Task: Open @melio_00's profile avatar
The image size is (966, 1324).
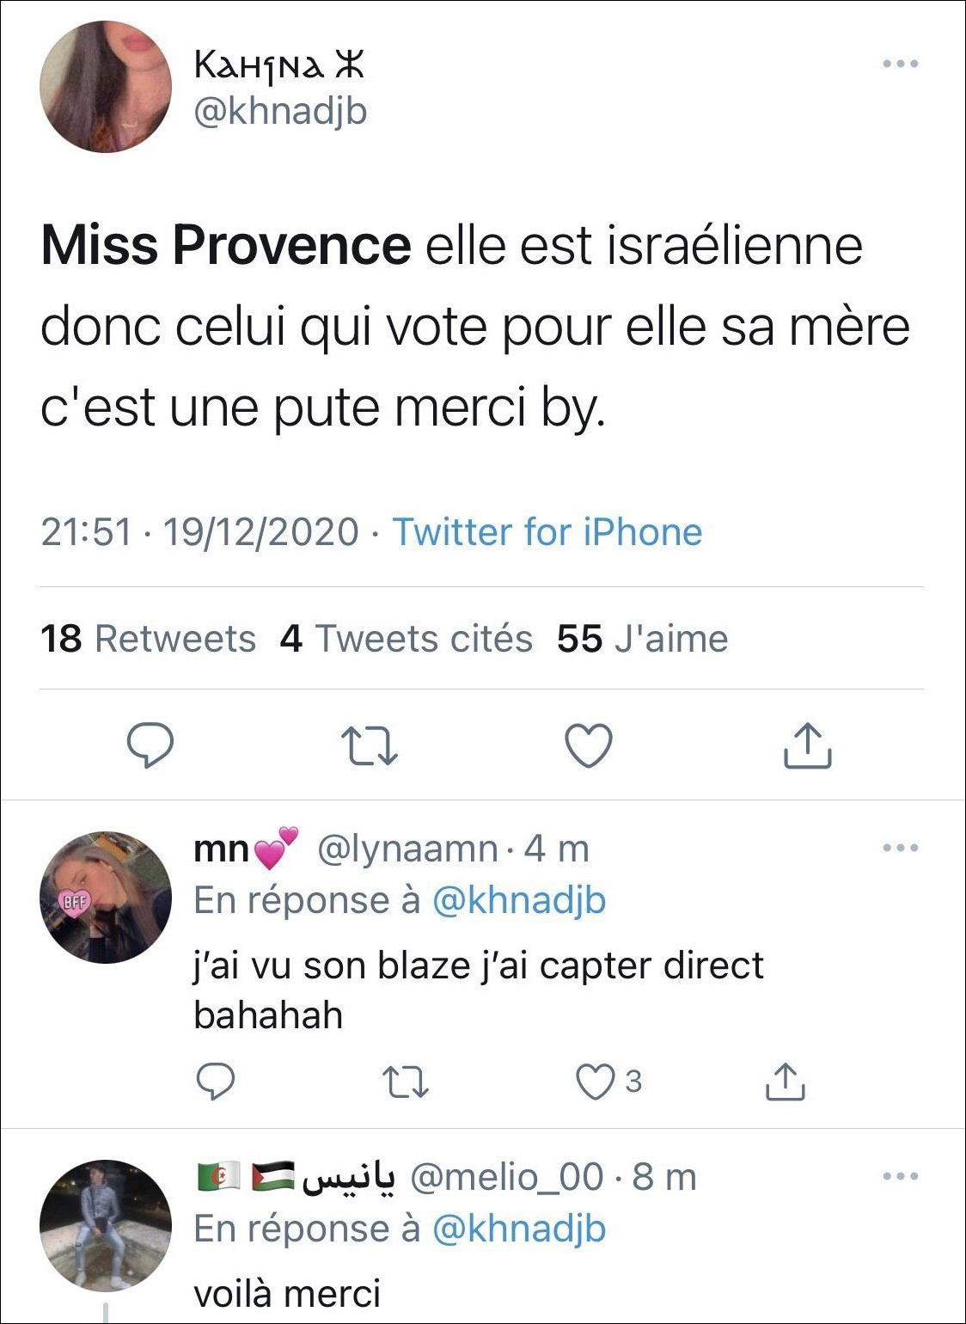Action: (106, 1225)
